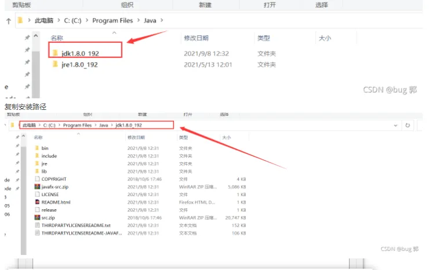Sort by 修改日期 column in upper window
This screenshot has width=429, height=270.
[196, 38]
